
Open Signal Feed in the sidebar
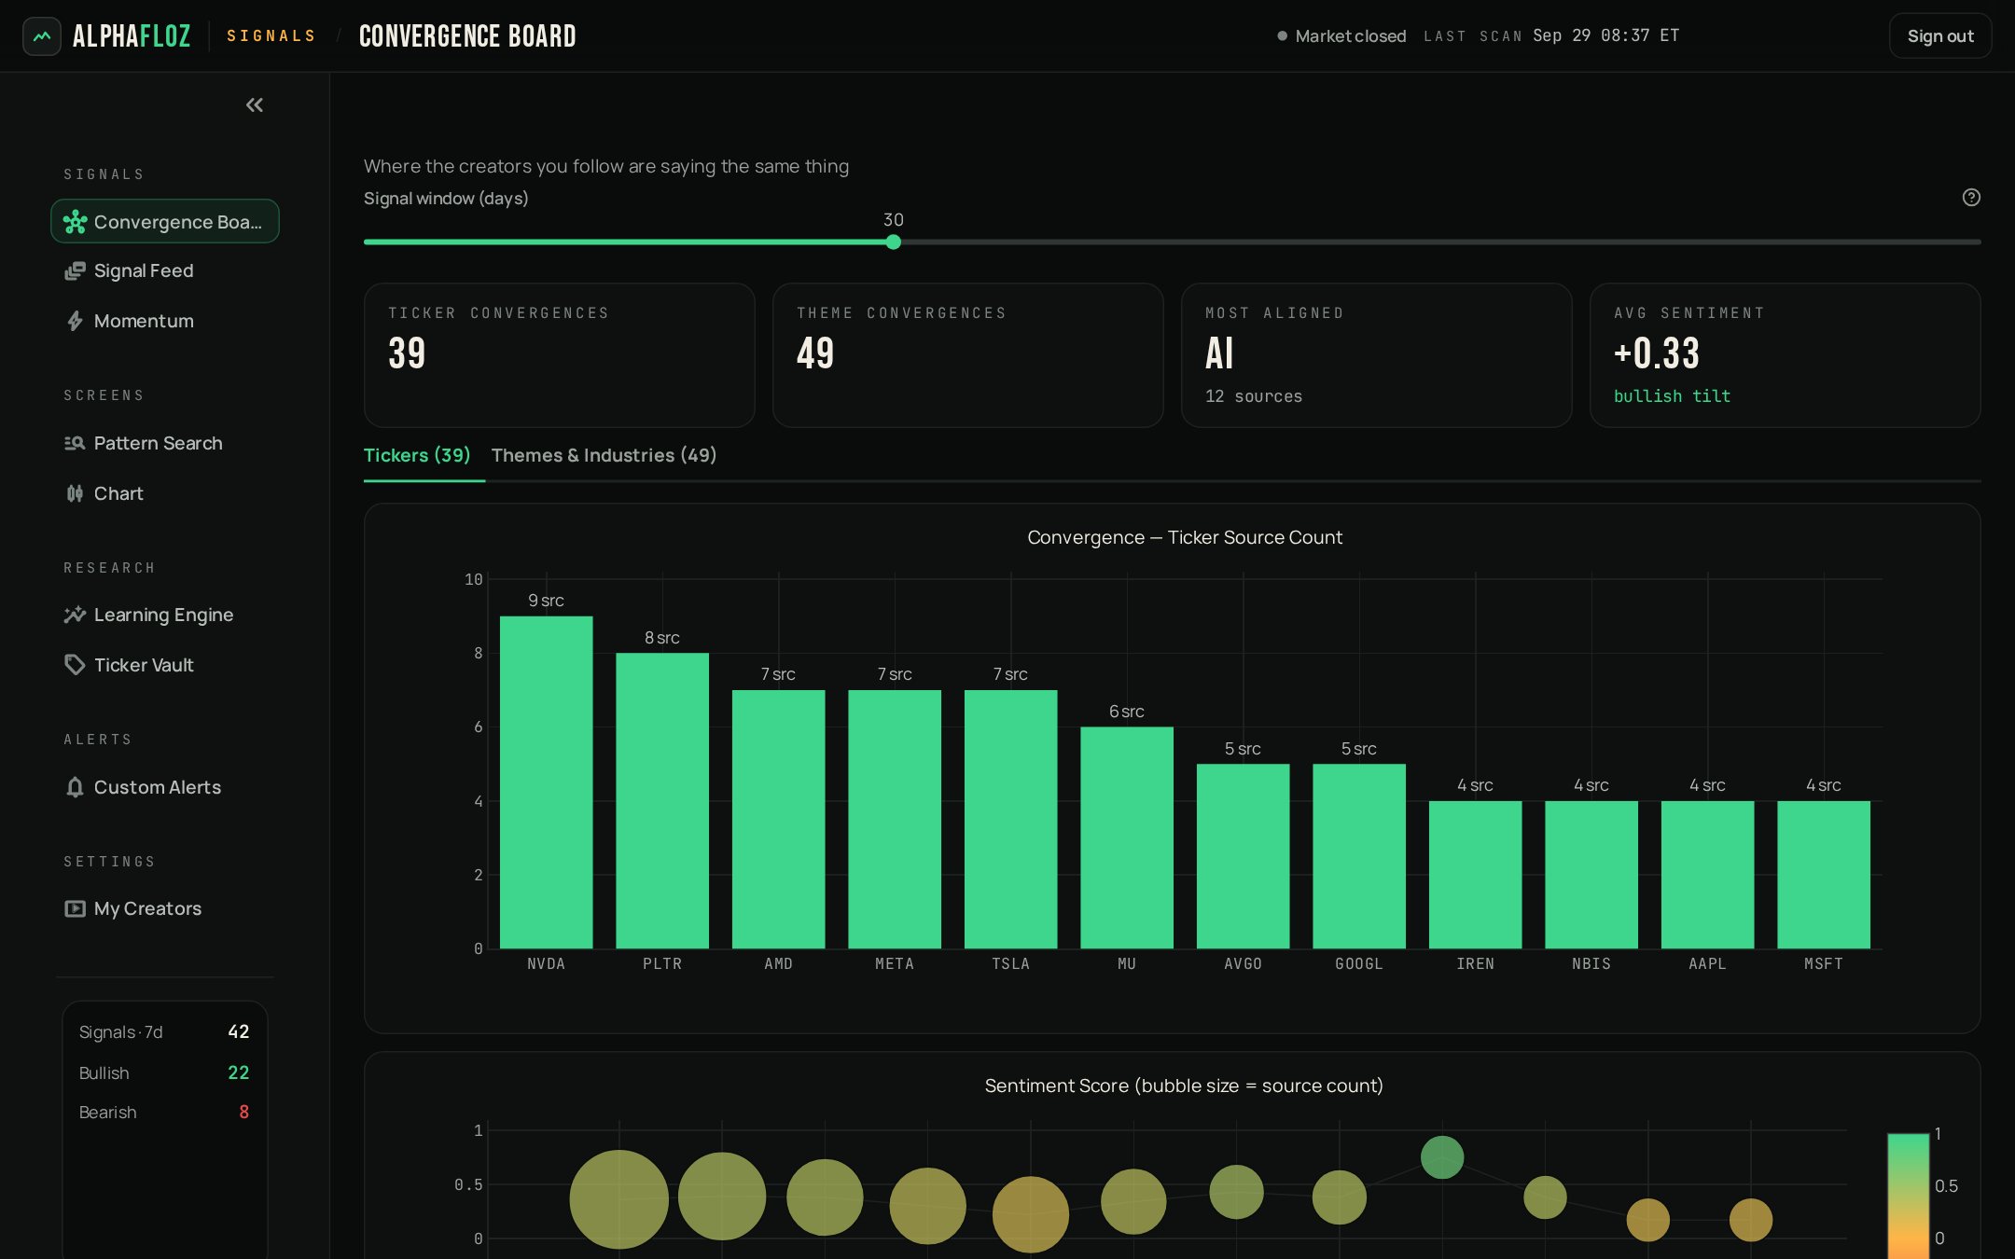[165, 271]
